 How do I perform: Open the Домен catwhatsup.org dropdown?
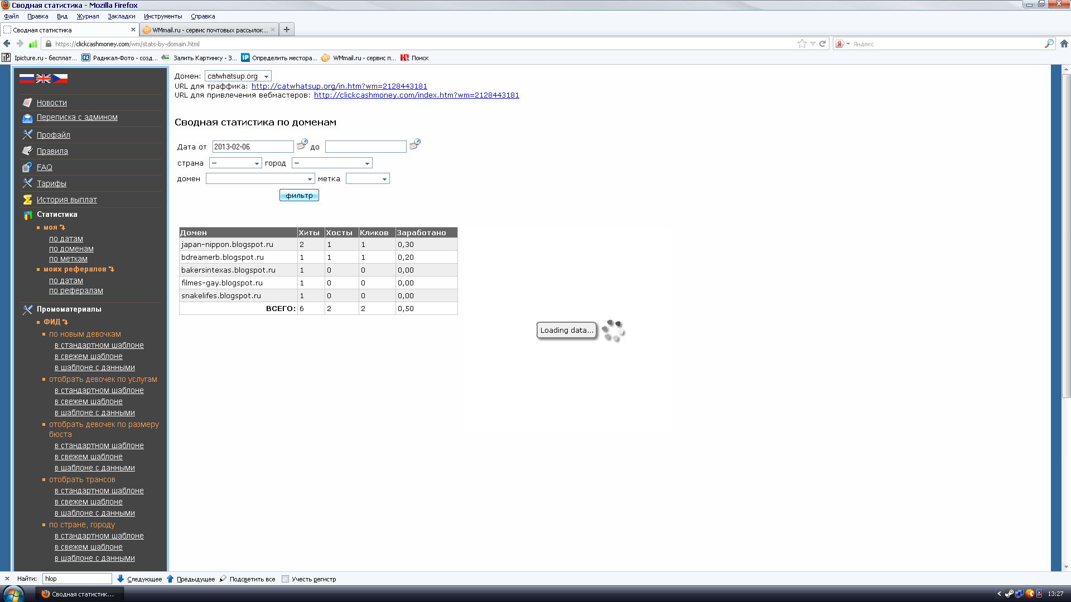[238, 76]
